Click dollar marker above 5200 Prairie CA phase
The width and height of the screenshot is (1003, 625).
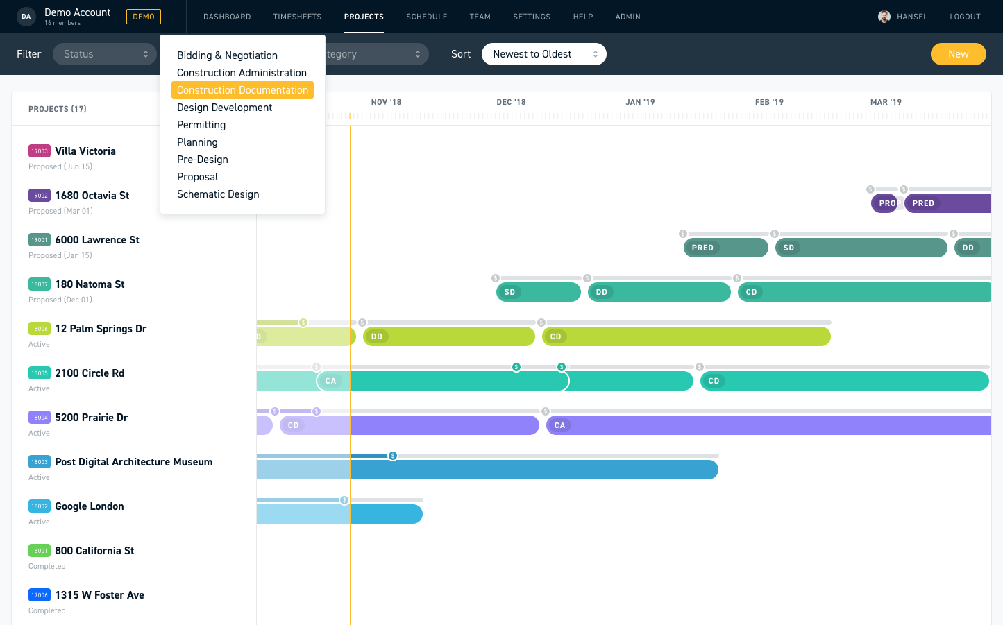click(x=546, y=411)
